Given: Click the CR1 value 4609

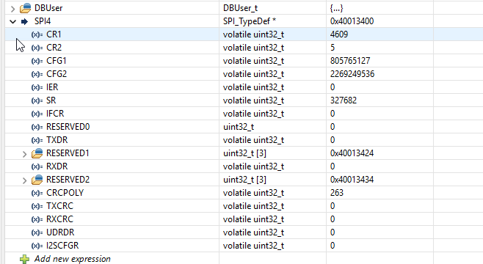Looking at the screenshot, I should pyautogui.click(x=339, y=34).
